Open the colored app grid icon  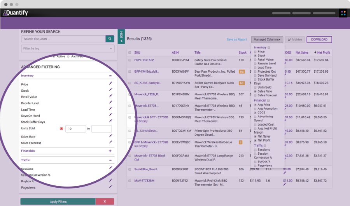[343, 13]
